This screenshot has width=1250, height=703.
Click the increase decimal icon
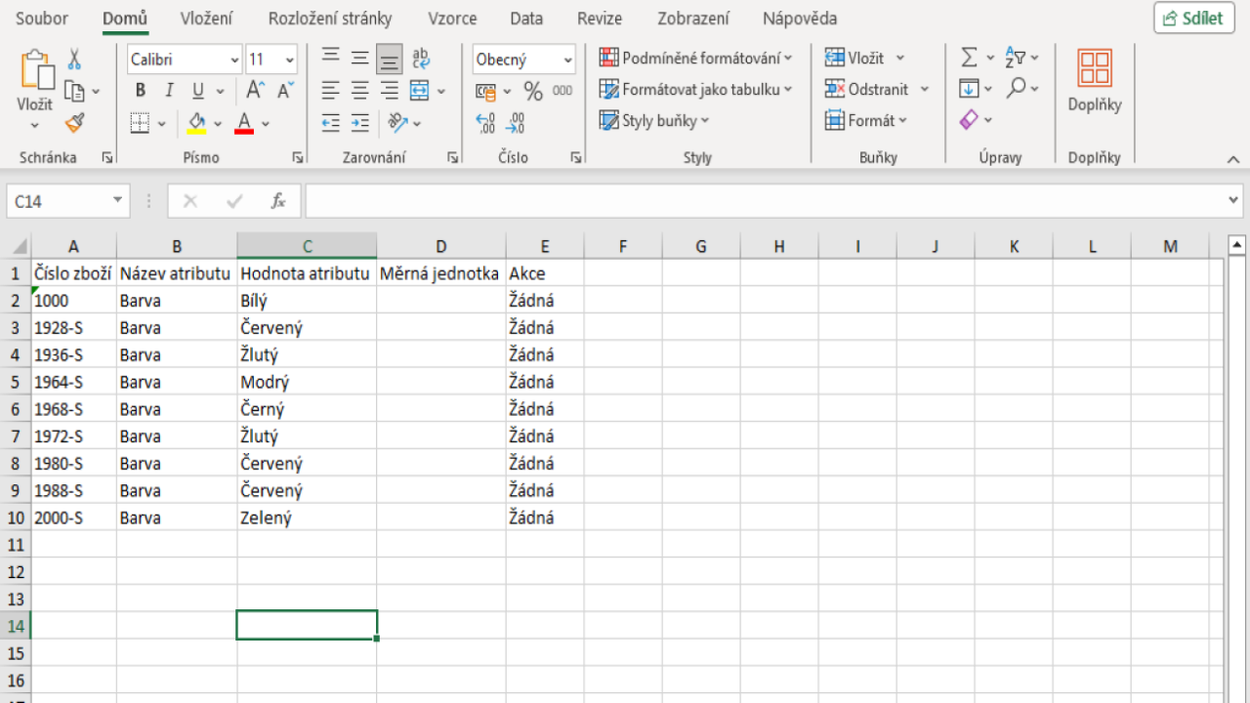485,124
